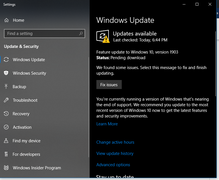Open Find my device settings

45,141
